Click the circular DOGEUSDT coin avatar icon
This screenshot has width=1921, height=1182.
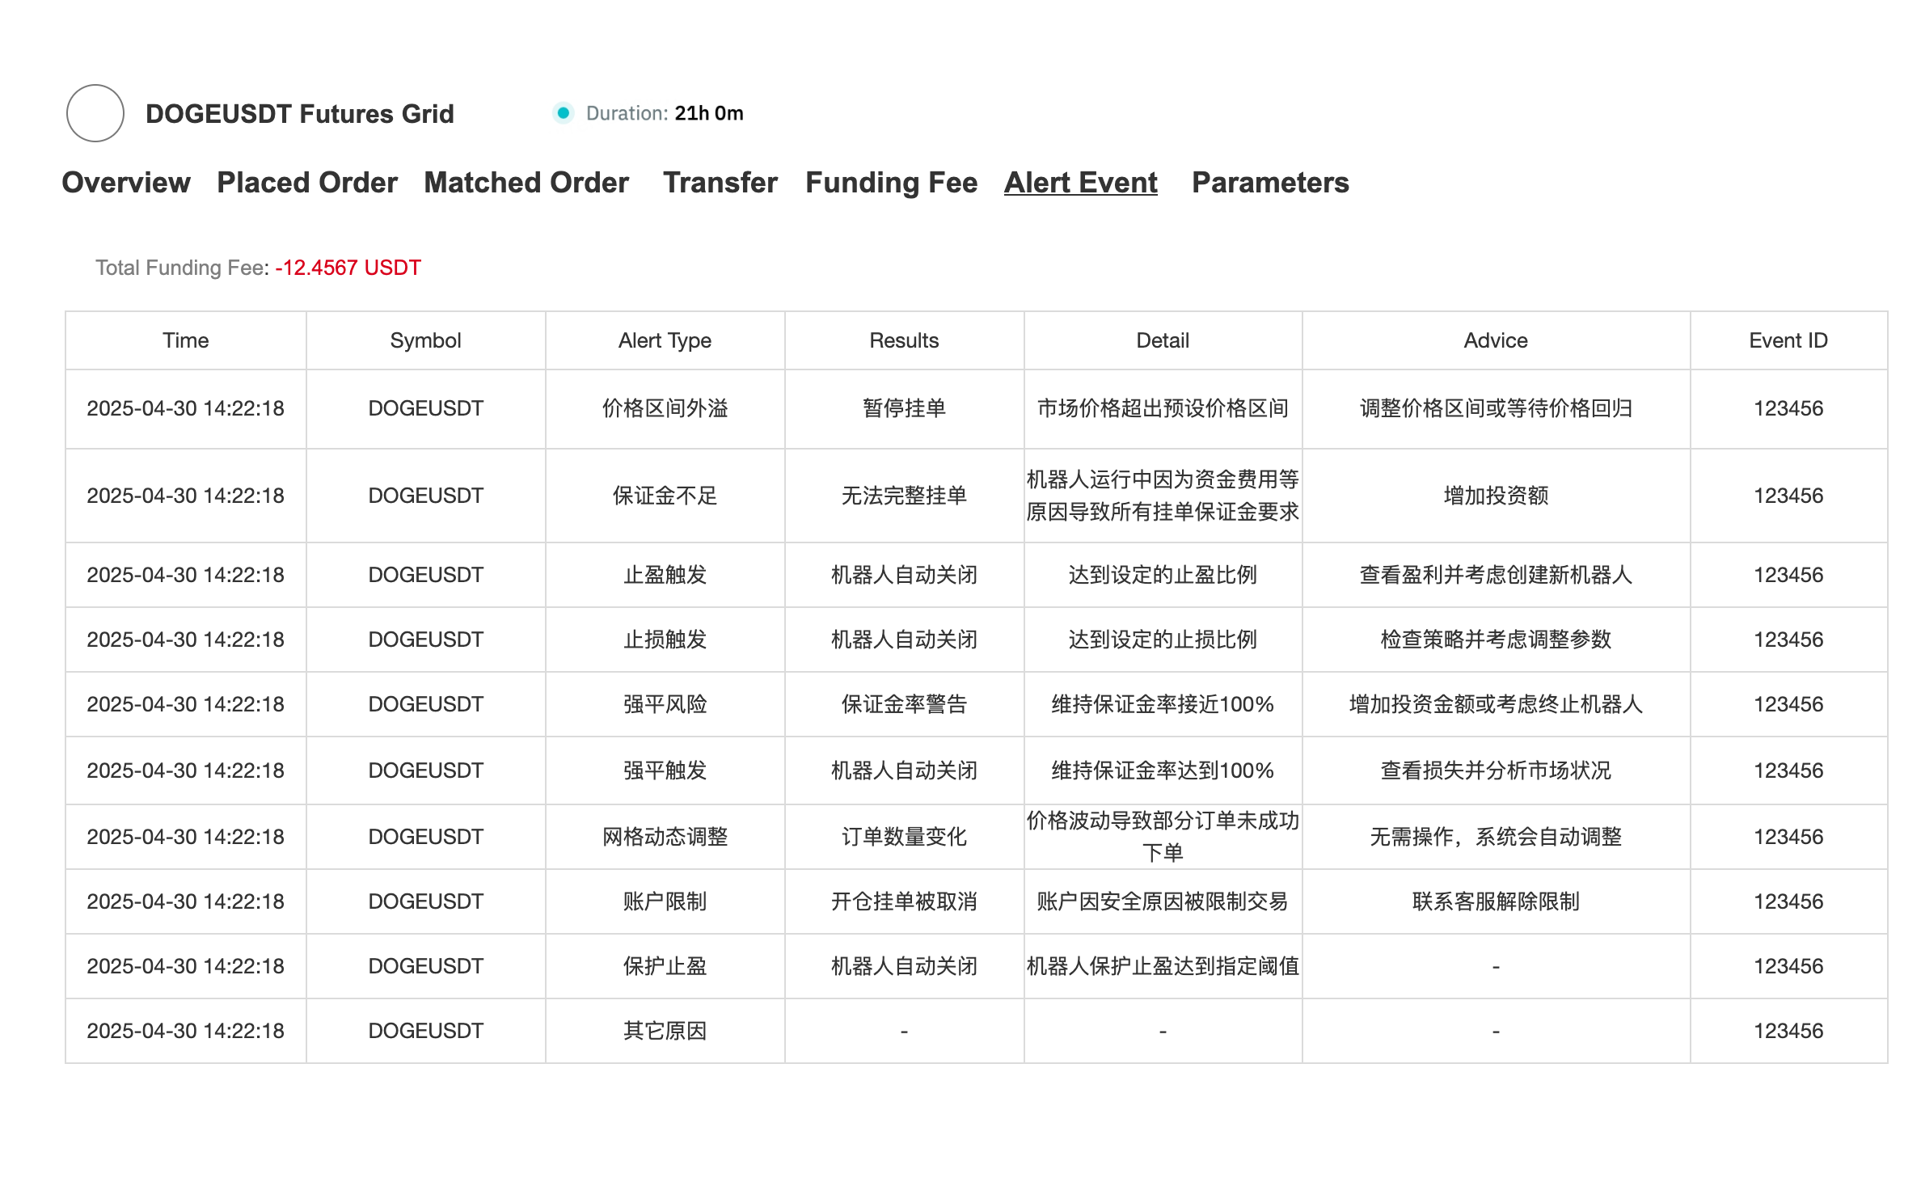coord(95,113)
